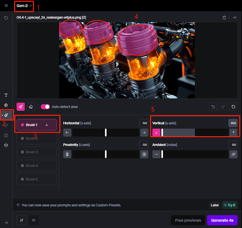Select the pink brush paint tool
The width and height of the screenshot is (242, 228).
[x=21, y=107]
